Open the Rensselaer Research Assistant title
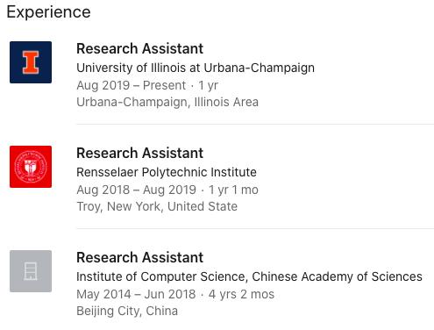This screenshot has height=330, width=434. tap(139, 153)
